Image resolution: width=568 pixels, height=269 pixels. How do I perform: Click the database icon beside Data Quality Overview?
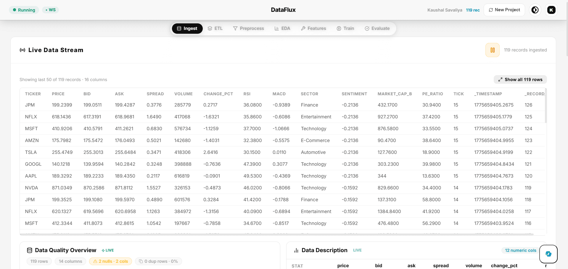click(x=30, y=250)
